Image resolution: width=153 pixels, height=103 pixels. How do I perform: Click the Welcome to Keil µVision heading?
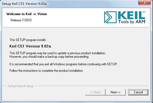pos(26,14)
